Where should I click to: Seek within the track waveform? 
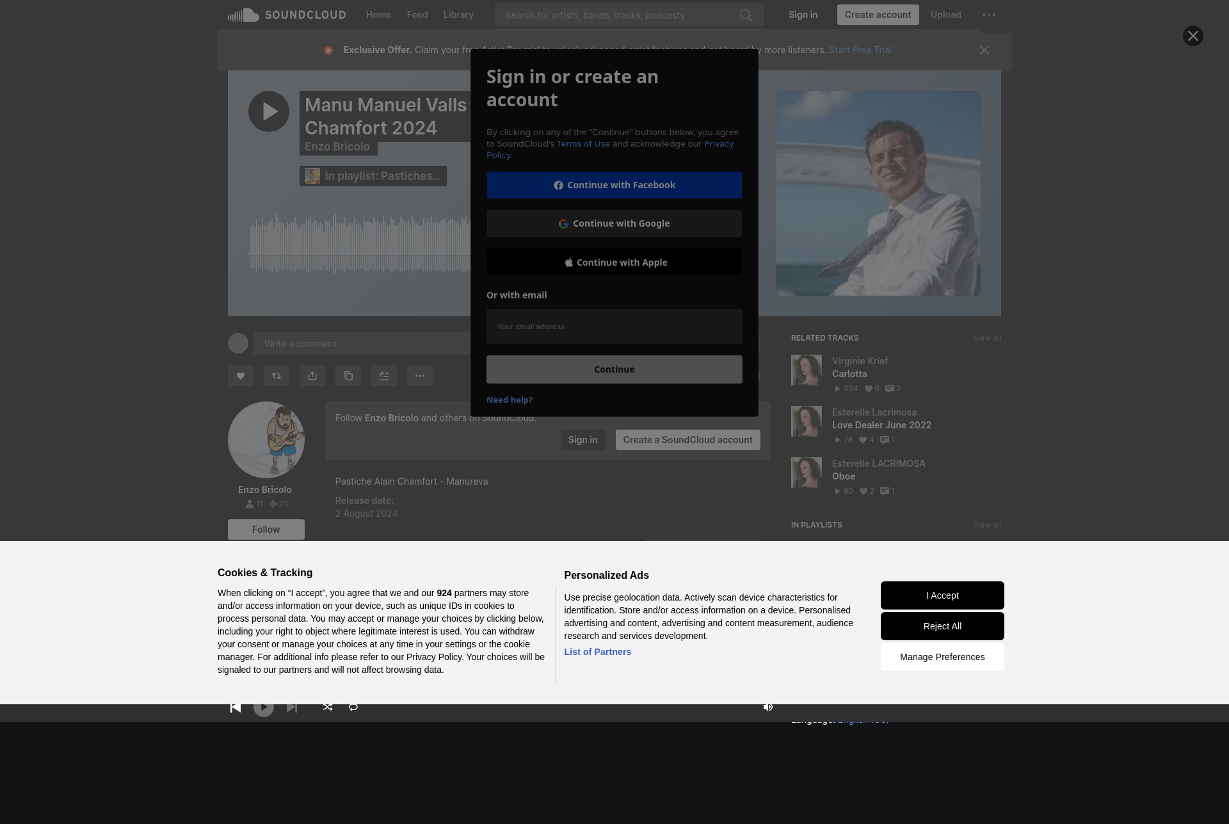click(x=360, y=245)
